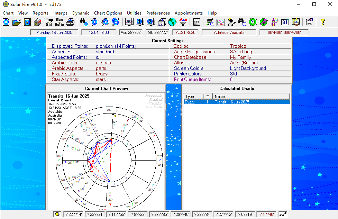Change Aspect Set setting standard
This screenshot has width=338, height=219.
[x=105, y=52]
